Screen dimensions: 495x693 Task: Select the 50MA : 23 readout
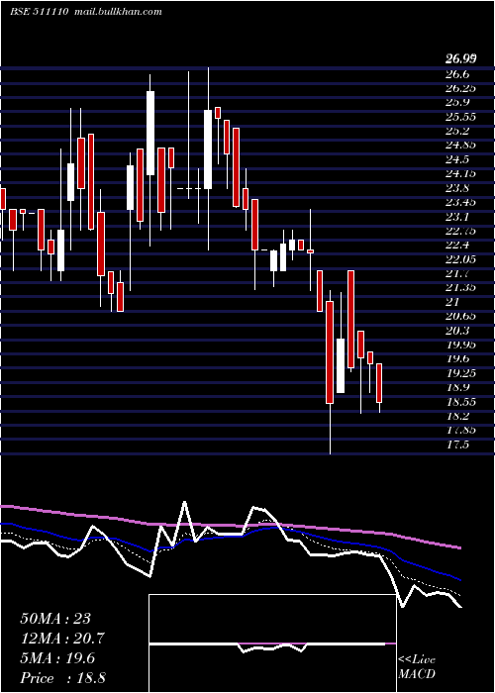tap(55, 619)
